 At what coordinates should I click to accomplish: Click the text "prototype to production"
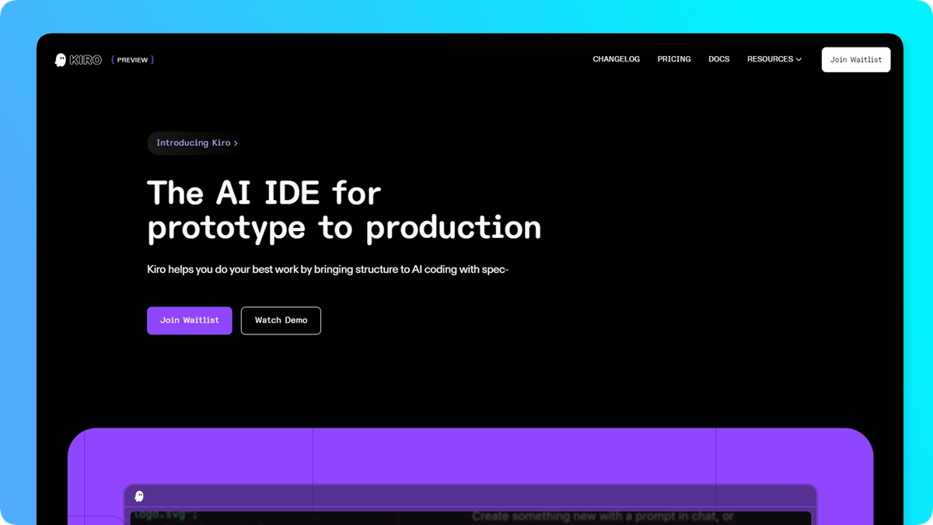pos(344,227)
